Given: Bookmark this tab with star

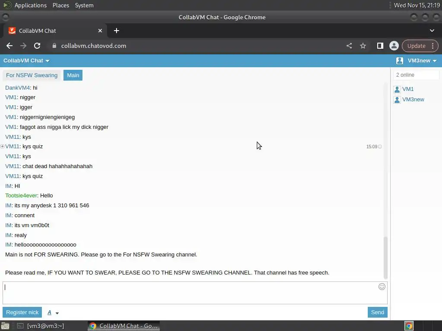Looking at the screenshot, I should (x=363, y=46).
